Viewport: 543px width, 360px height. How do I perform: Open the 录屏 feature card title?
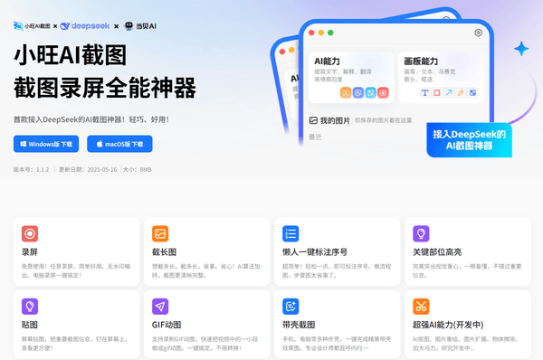click(x=30, y=252)
